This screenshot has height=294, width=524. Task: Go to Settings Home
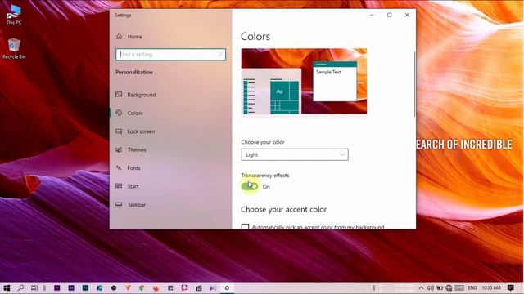129,37
